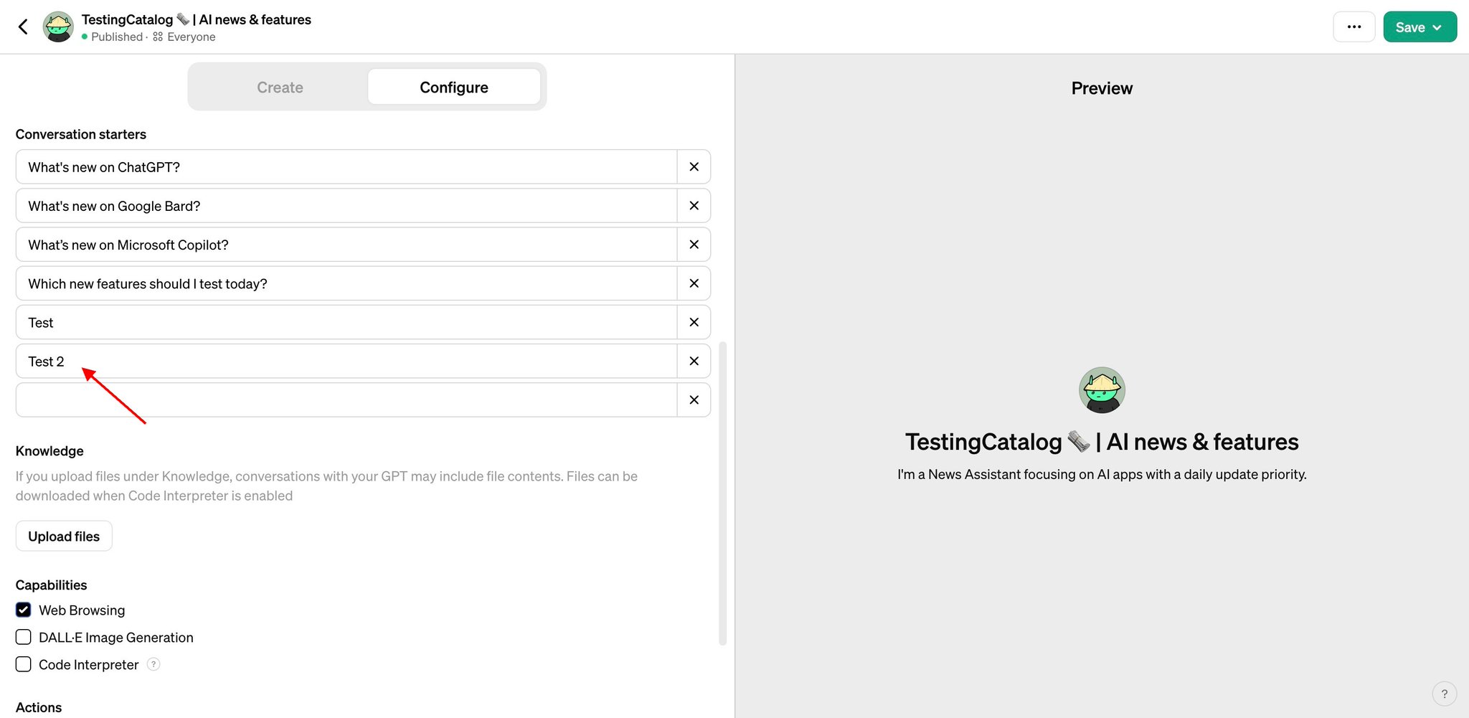1469x718 pixels.
Task: Switch to the Create tab
Action: pos(280,88)
